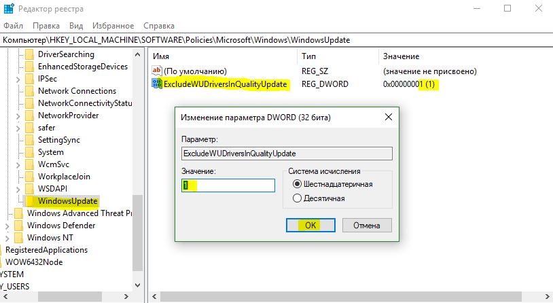Screen dimensions: 553x303
Task: Click the REG_DWORD type cell
Action: coord(325,84)
